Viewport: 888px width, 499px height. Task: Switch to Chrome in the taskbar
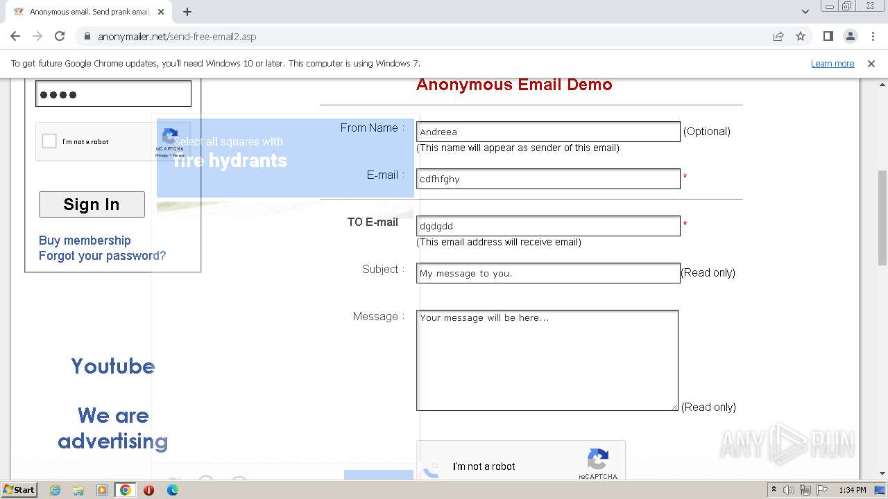click(126, 490)
